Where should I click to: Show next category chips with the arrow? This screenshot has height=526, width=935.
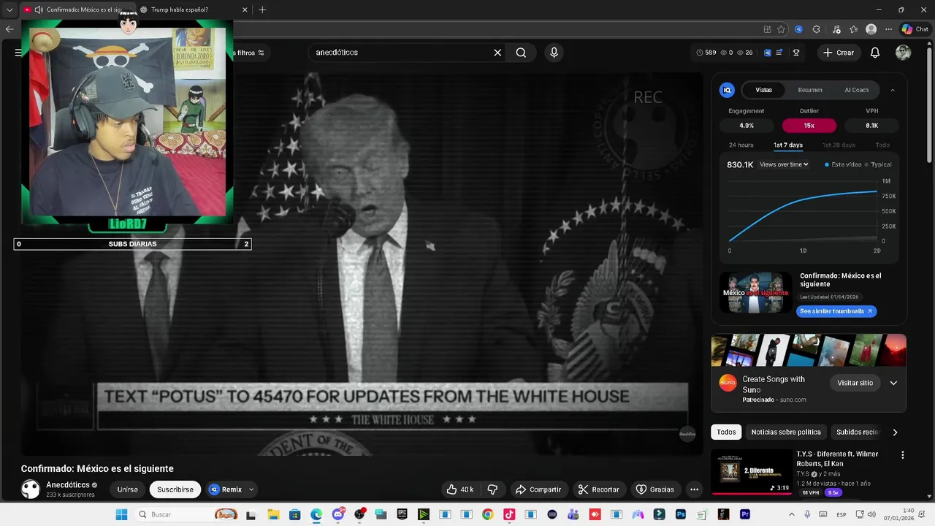(895, 432)
